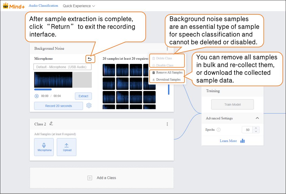Select the first spectrogram sample thumbnail
286x194 pixels.
click(109, 70)
